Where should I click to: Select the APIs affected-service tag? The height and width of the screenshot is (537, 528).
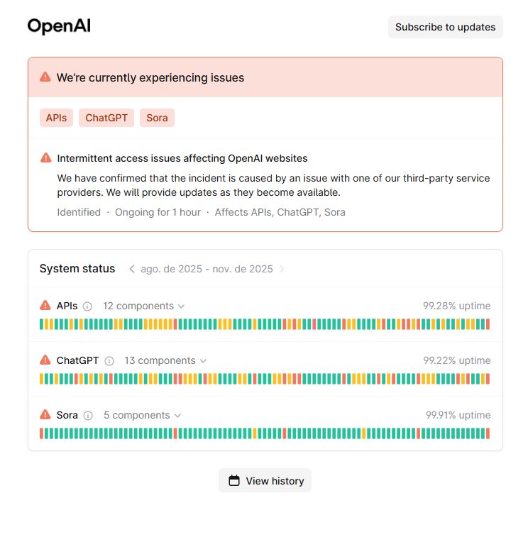pos(56,118)
